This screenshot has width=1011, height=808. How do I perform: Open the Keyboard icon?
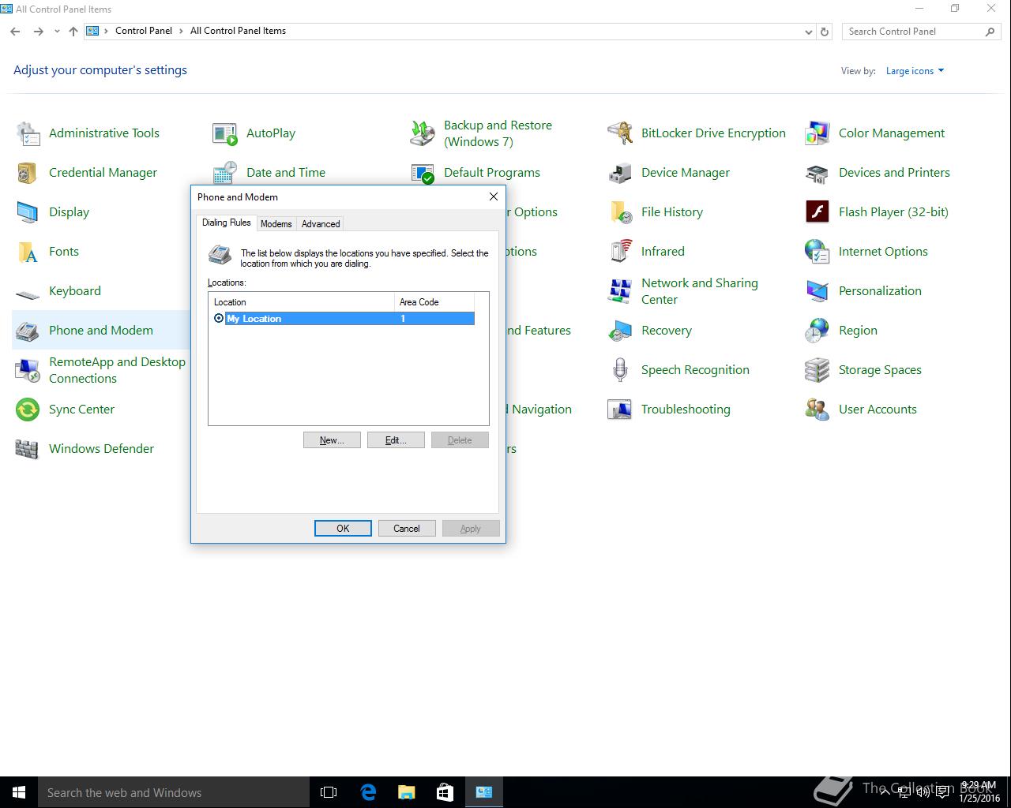(x=28, y=295)
